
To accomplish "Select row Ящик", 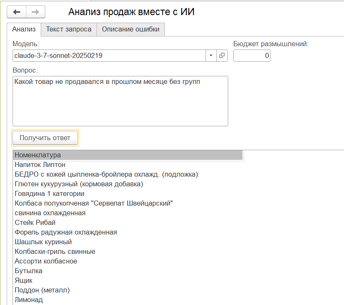I will [128, 280].
